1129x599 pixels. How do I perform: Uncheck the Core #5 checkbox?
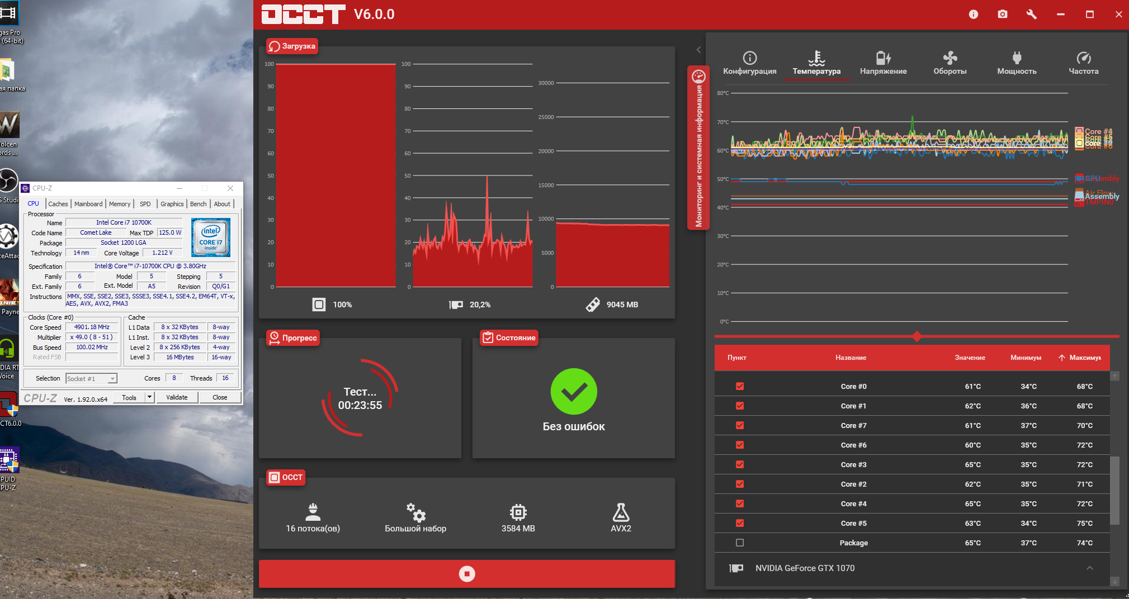(x=740, y=523)
